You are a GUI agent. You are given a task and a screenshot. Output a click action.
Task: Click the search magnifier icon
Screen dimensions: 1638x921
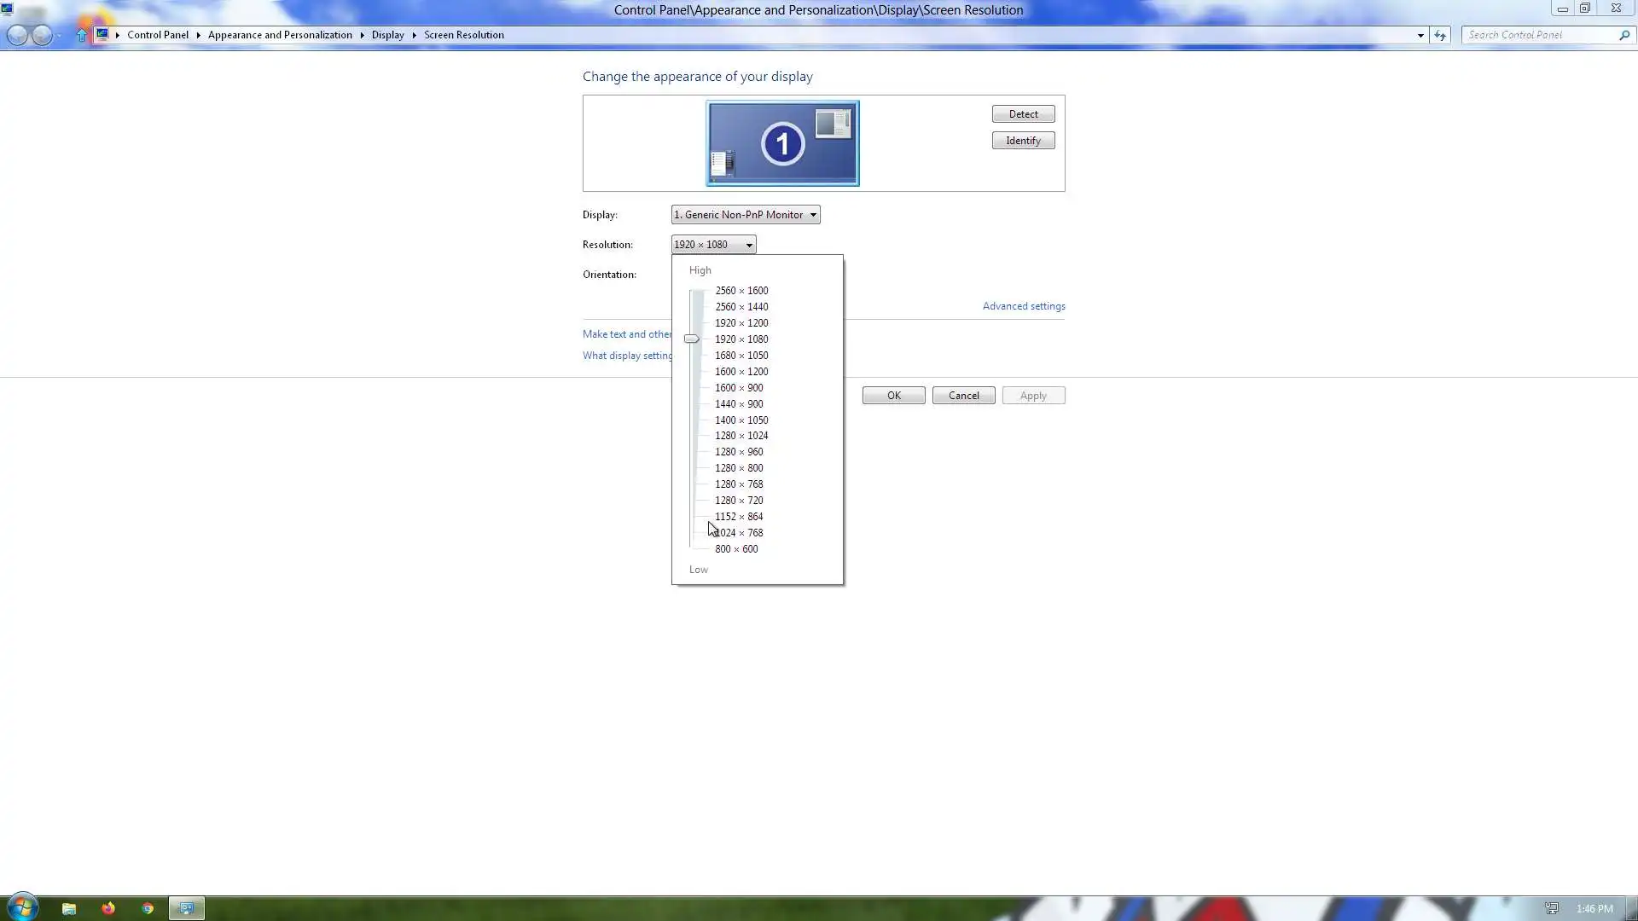coord(1623,35)
